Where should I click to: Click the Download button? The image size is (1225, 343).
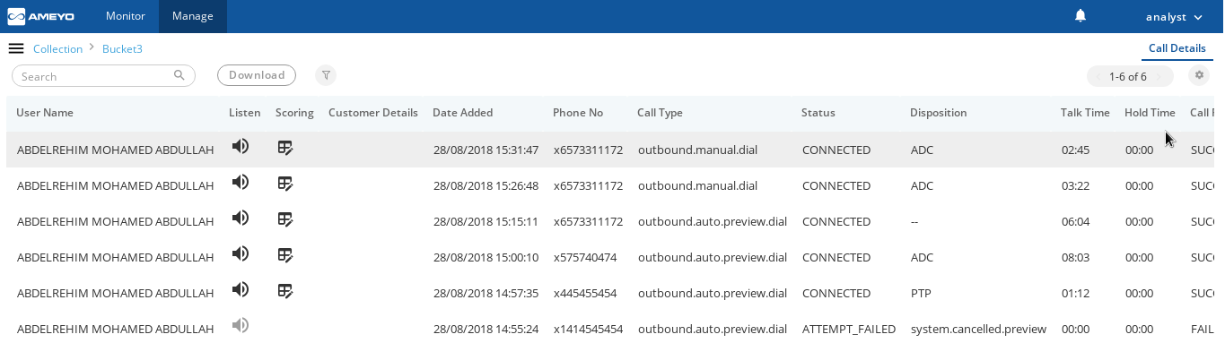click(x=257, y=75)
